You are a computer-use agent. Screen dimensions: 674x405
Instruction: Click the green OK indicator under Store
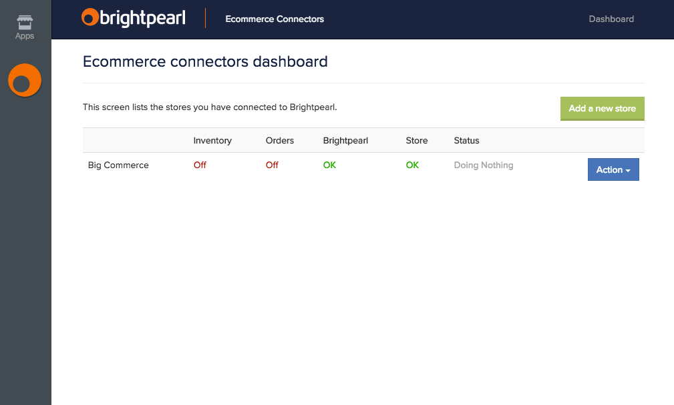click(x=412, y=165)
